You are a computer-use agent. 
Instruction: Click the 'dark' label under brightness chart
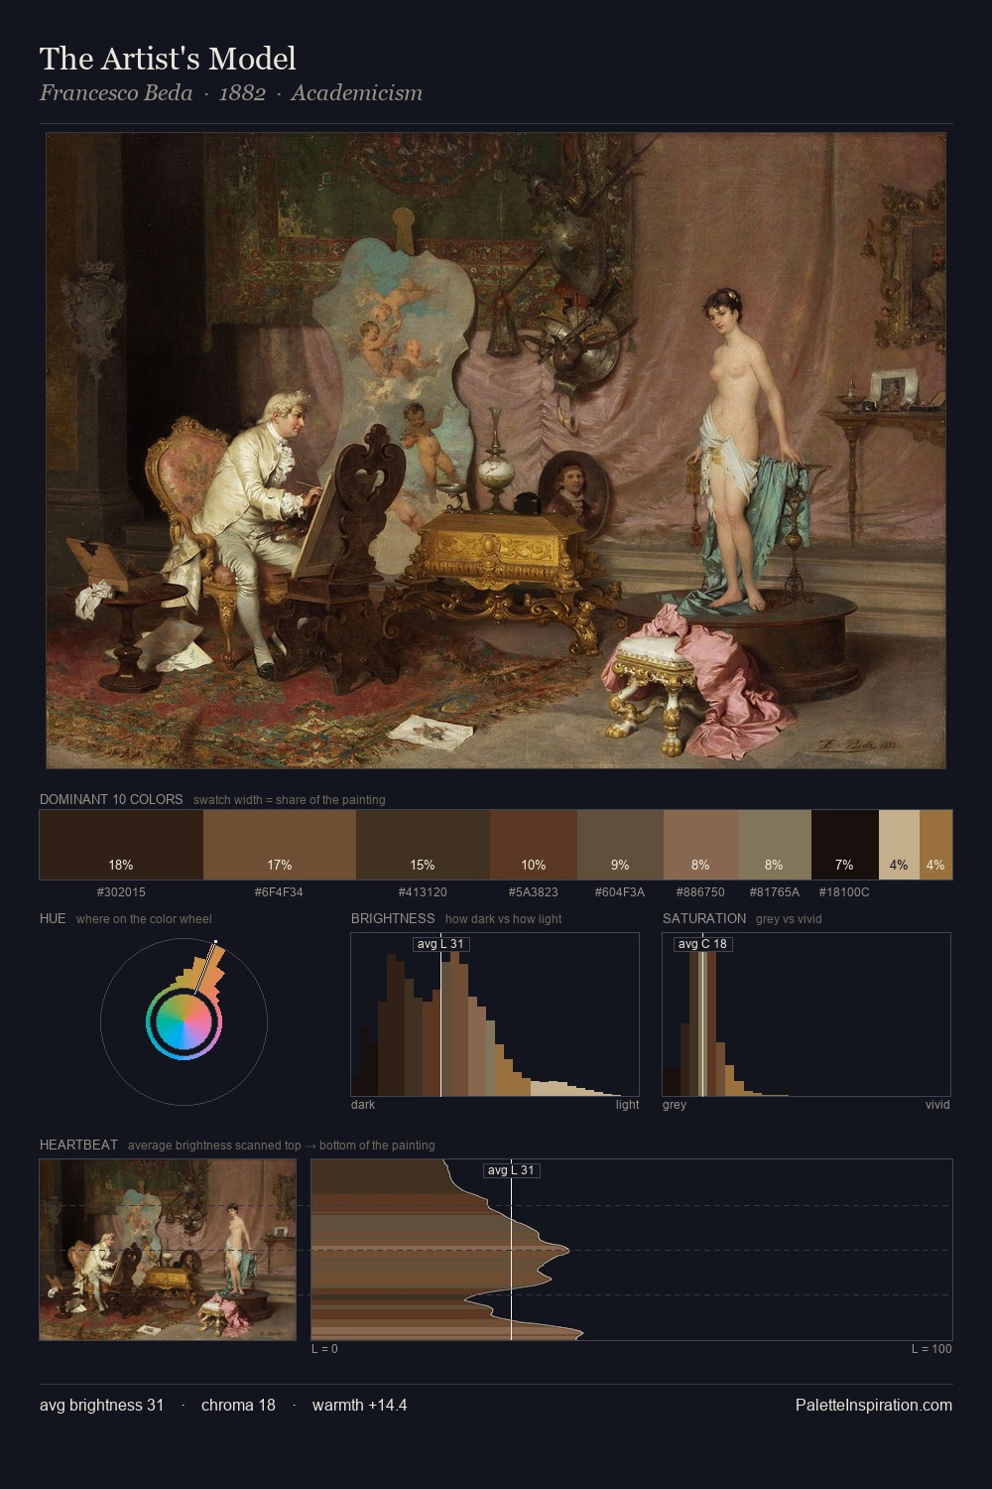(x=363, y=1105)
